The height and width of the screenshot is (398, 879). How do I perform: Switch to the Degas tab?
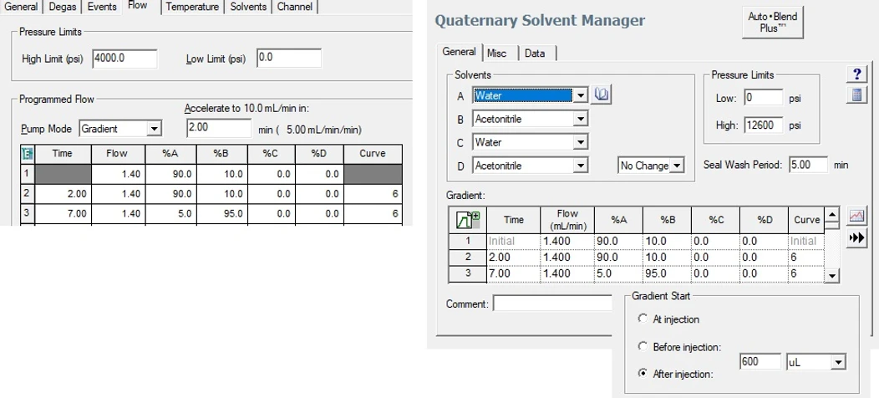(62, 7)
